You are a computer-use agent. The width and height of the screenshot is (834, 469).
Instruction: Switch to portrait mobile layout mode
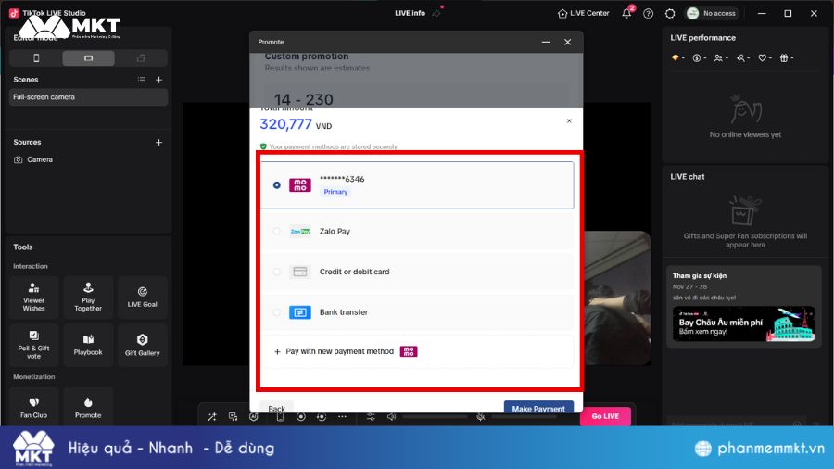[x=36, y=58]
